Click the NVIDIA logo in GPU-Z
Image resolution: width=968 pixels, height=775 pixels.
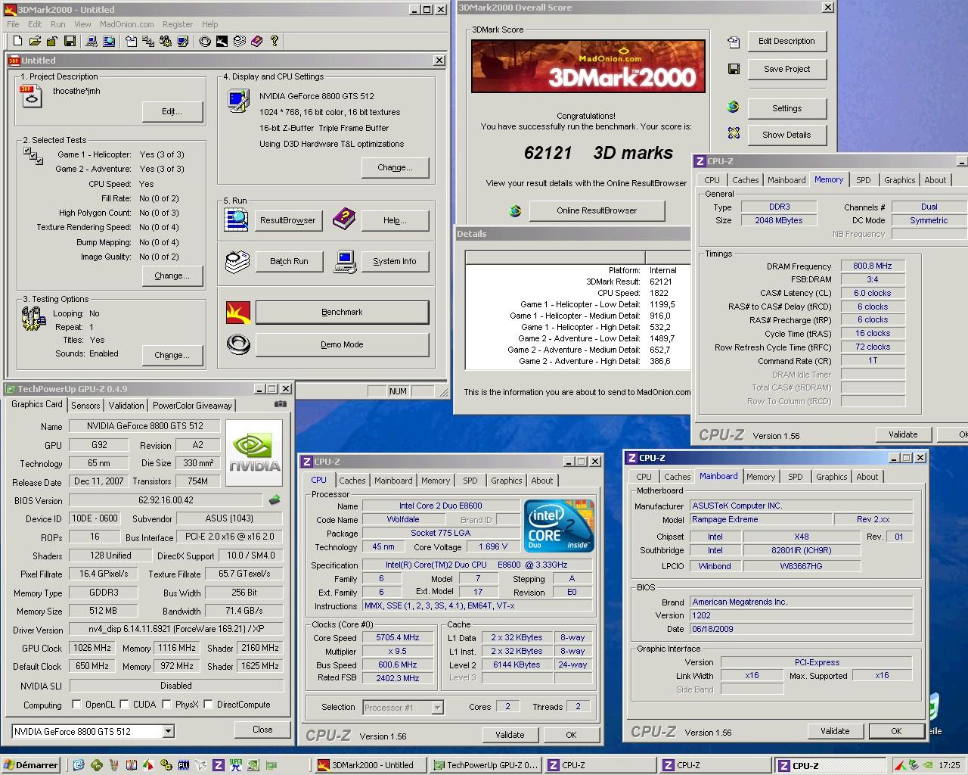pyautogui.click(x=254, y=452)
